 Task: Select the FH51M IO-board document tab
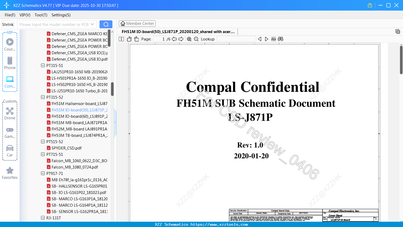coord(178,31)
